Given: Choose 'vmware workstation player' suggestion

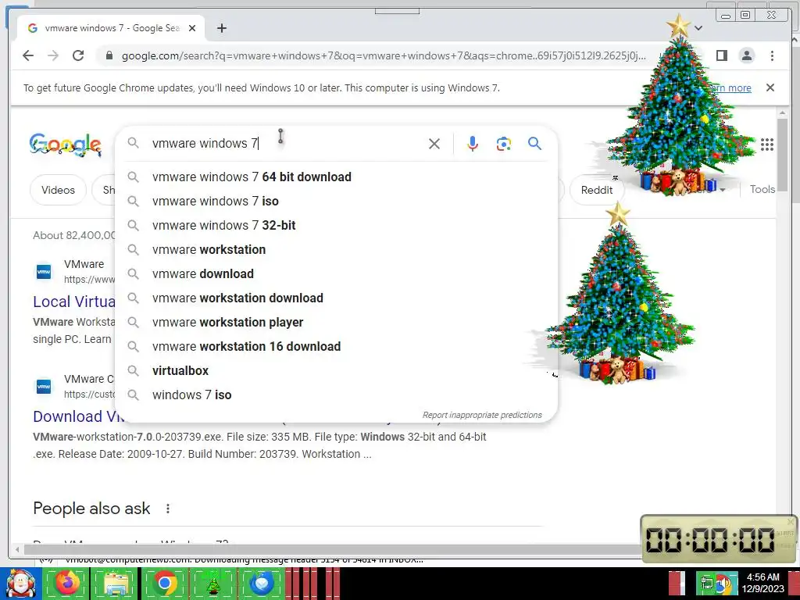Looking at the screenshot, I should (336, 323).
